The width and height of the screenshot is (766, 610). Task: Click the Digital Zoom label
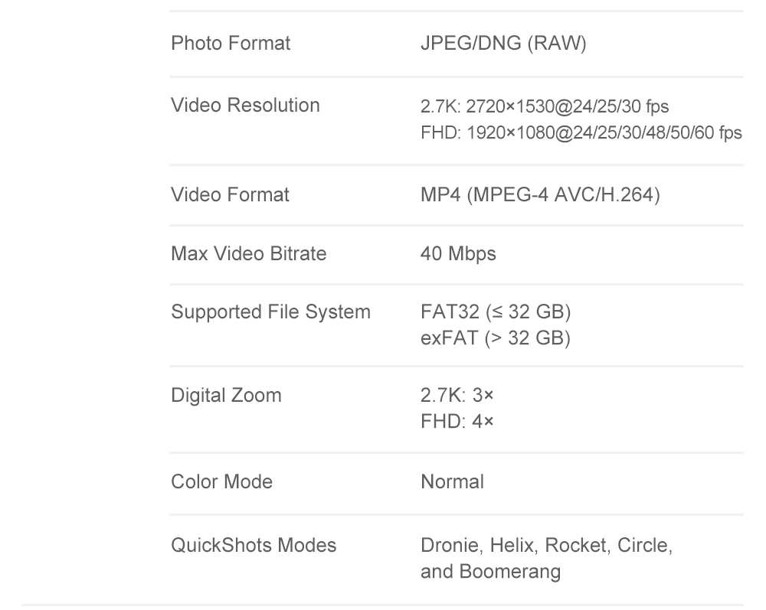click(x=226, y=396)
